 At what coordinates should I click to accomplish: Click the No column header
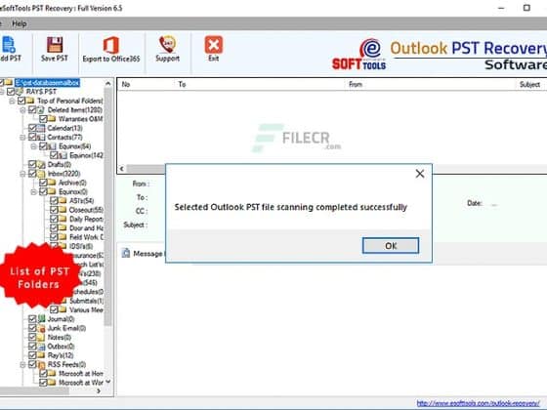tap(126, 84)
